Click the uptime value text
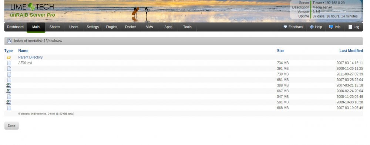This screenshot has width=370, height=145. (x=335, y=16)
